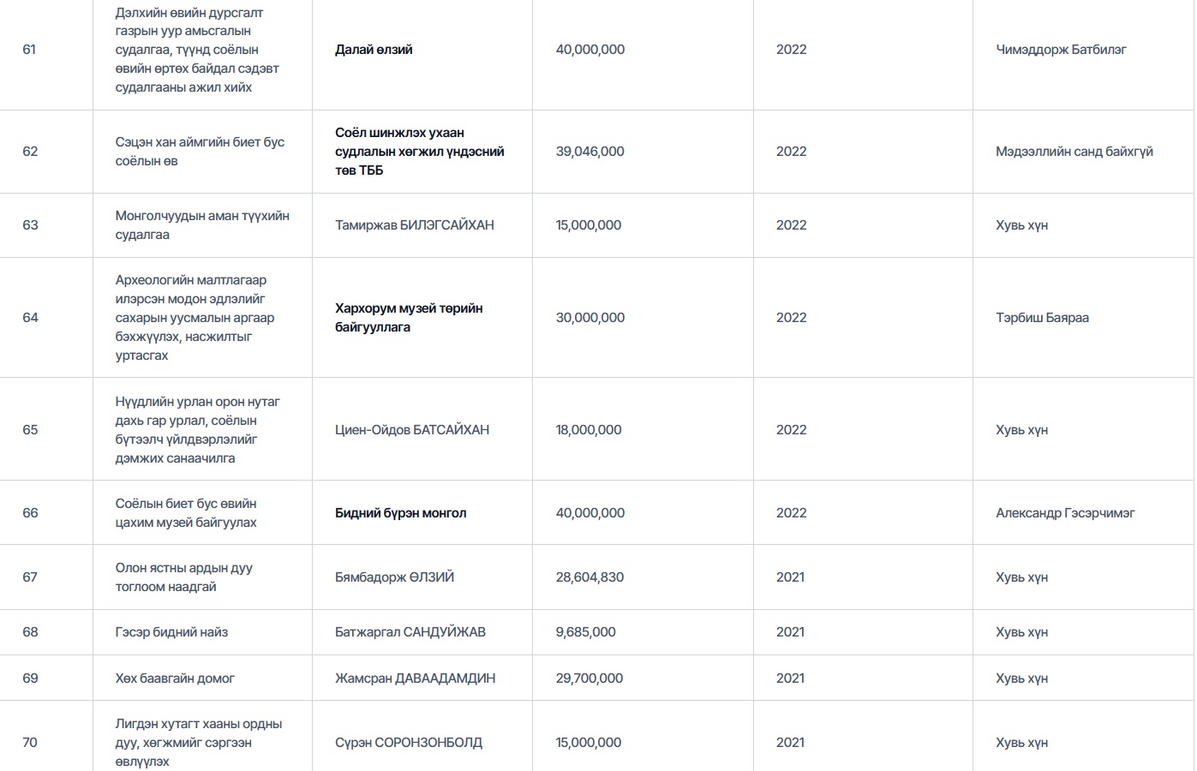Select the Олон ястны ардын дуу тоглоом наадгай project
Screen dimensions: 1197x771
coord(183,577)
